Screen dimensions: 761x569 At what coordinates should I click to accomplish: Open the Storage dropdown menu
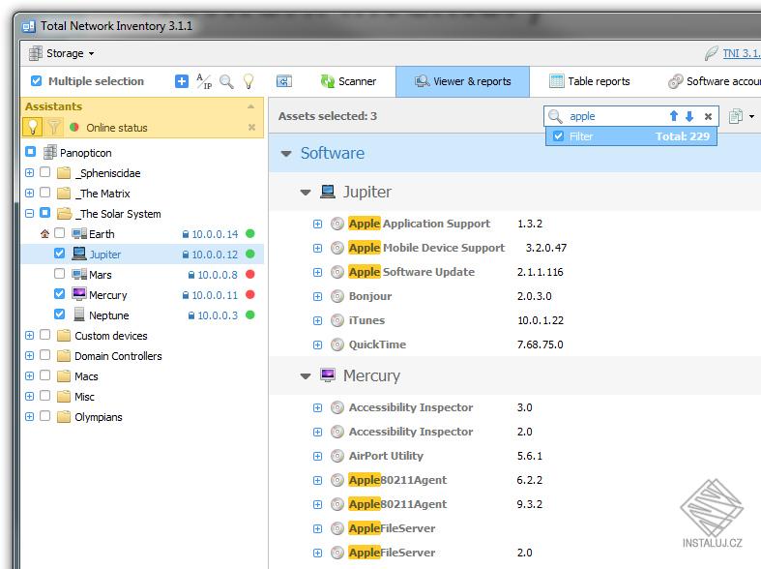pyautogui.click(x=61, y=53)
